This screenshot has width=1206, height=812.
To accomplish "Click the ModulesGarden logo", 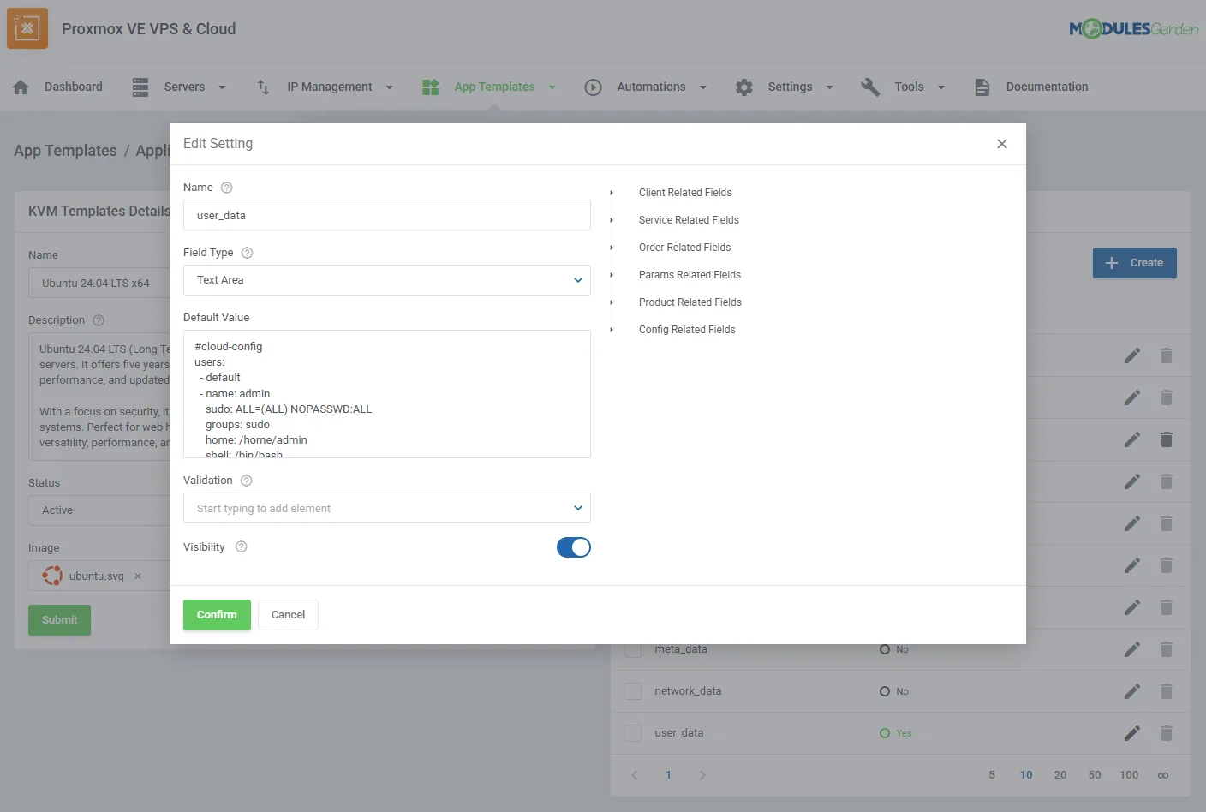I will point(1133,28).
